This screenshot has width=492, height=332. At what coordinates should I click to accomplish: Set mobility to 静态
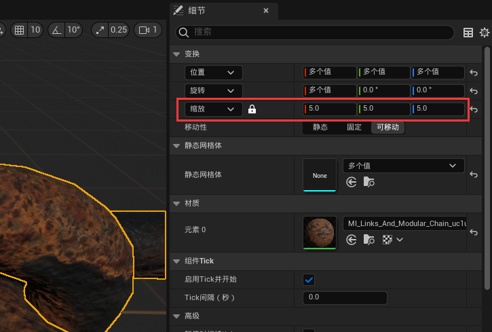pos(320,127)
